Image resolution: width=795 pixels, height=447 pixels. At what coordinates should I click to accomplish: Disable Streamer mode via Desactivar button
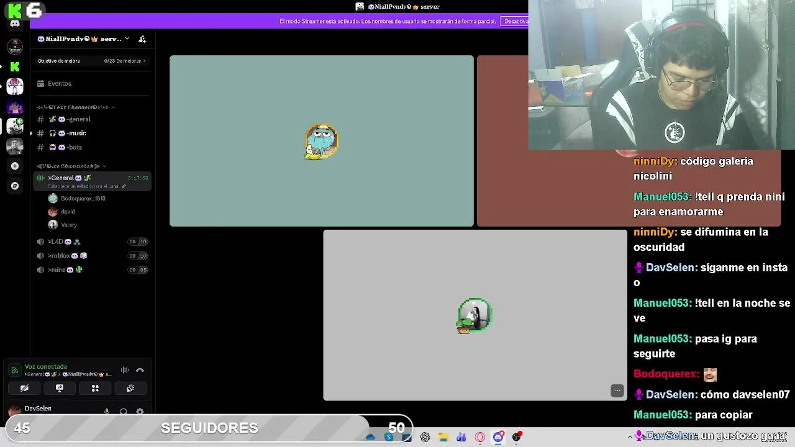tap(515, 21)
